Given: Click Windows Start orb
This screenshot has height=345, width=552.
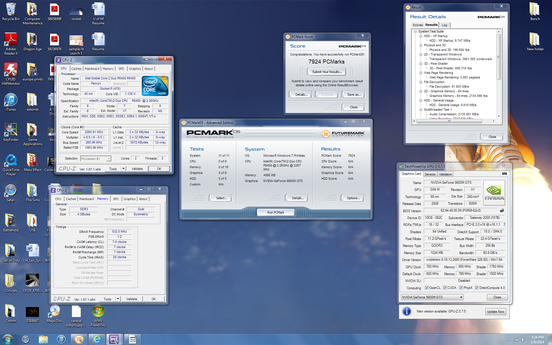Looking at the screenshot, I should pos(7,339).
